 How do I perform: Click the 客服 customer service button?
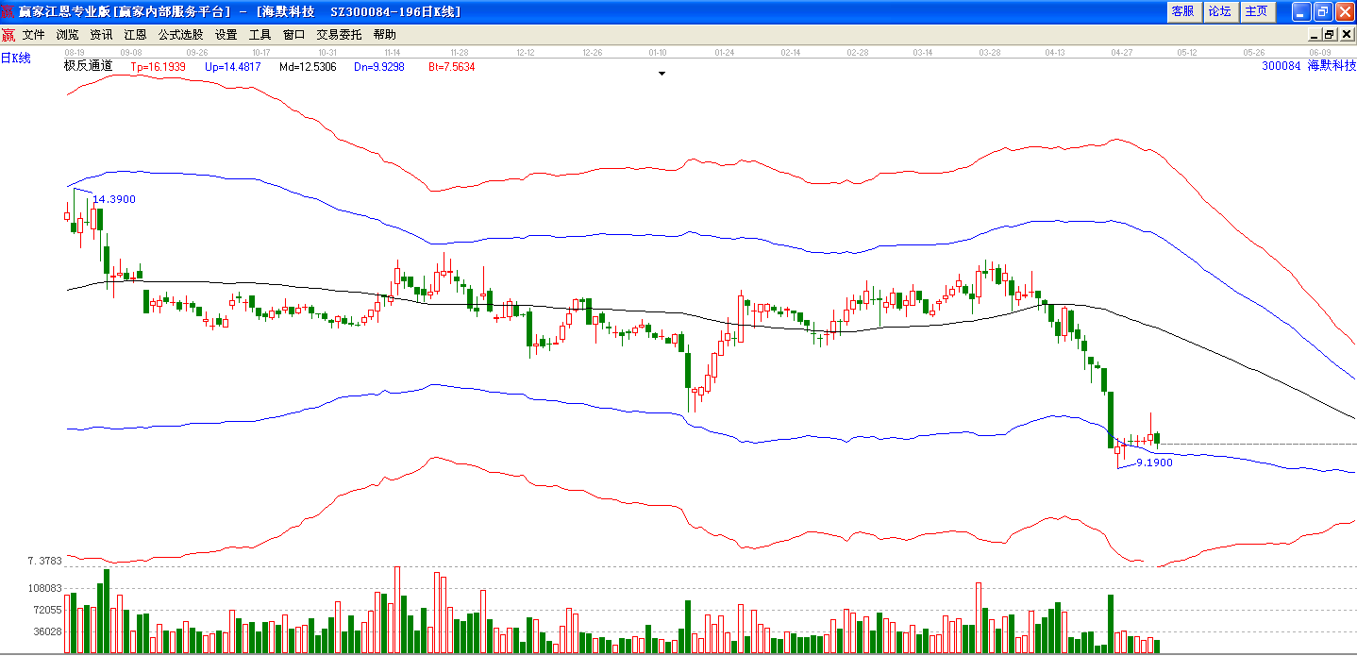pyautogui.click(x=1182, y=11)
